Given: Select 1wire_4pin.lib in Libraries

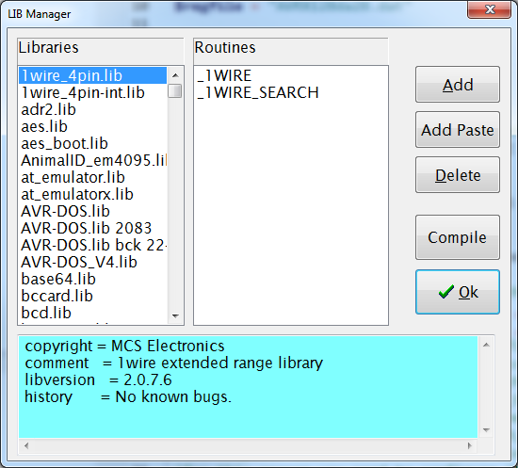Looking at the screenshot, I should point(93,75).
